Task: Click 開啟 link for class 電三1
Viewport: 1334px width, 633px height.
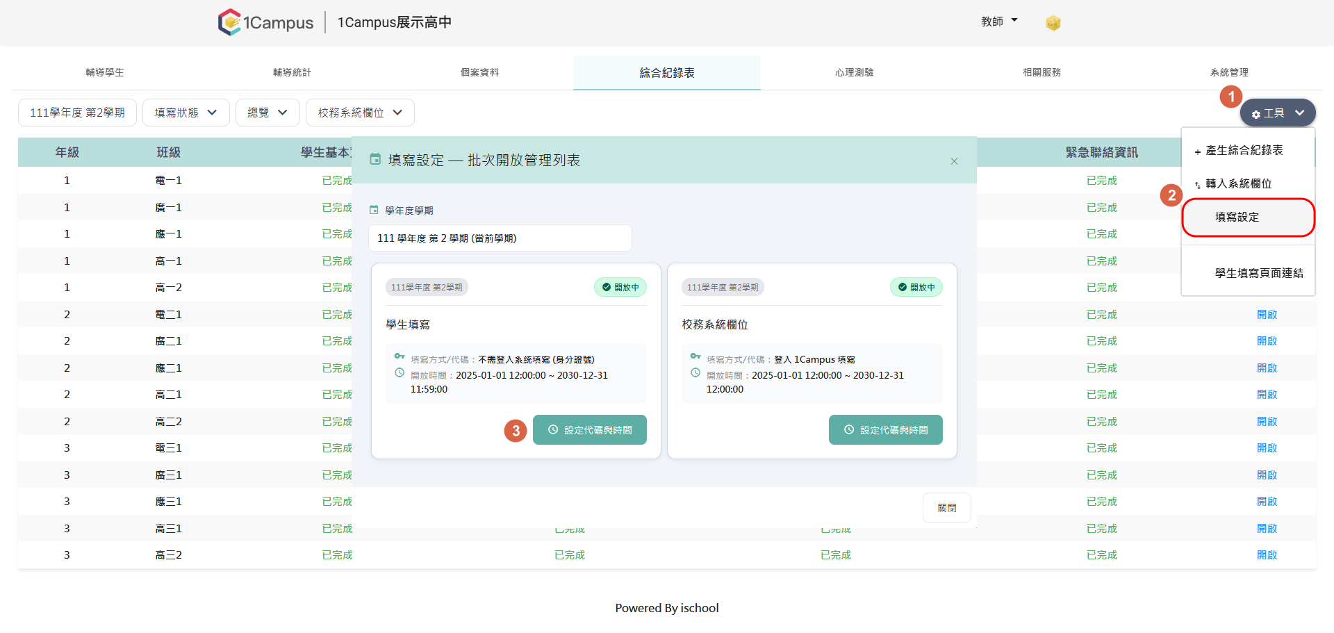Action: click(x=1267, y=448)
